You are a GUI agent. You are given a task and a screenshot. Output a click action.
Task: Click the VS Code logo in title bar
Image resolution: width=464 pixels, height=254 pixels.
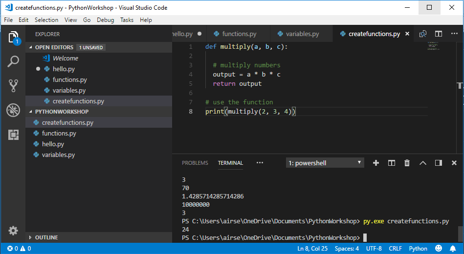pyautogui.click(x=9, y=7)
